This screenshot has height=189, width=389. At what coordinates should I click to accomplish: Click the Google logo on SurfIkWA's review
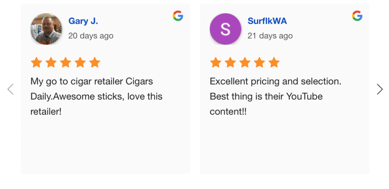point(357,16)
